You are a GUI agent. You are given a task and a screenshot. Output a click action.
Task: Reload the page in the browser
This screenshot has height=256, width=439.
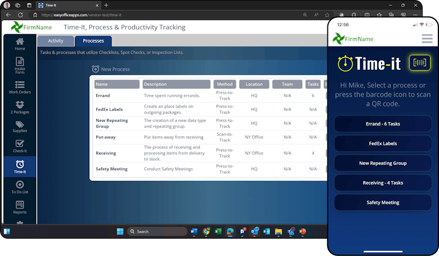coord(21,15)
